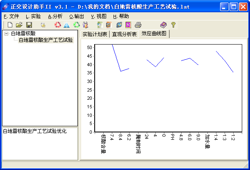Click the blue triangle toolbar icon
The height and width of the screenshot is (170, 250).
pos(66,25)
